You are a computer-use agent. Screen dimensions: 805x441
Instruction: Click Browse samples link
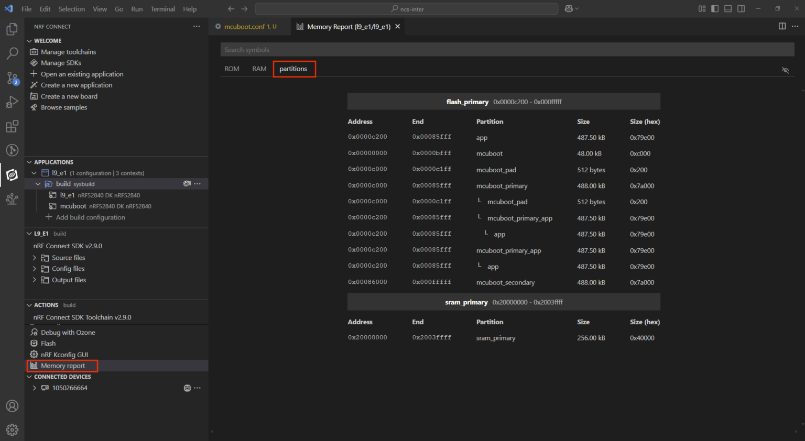(64, 107)
